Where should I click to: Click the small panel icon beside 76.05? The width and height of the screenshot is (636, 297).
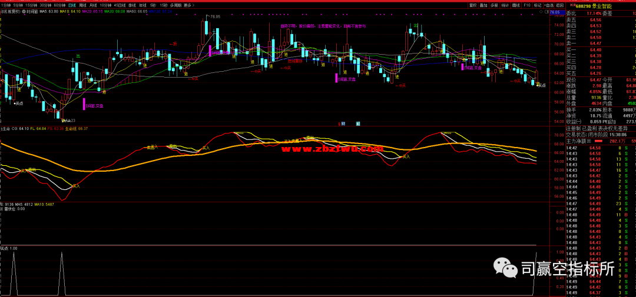546,12
